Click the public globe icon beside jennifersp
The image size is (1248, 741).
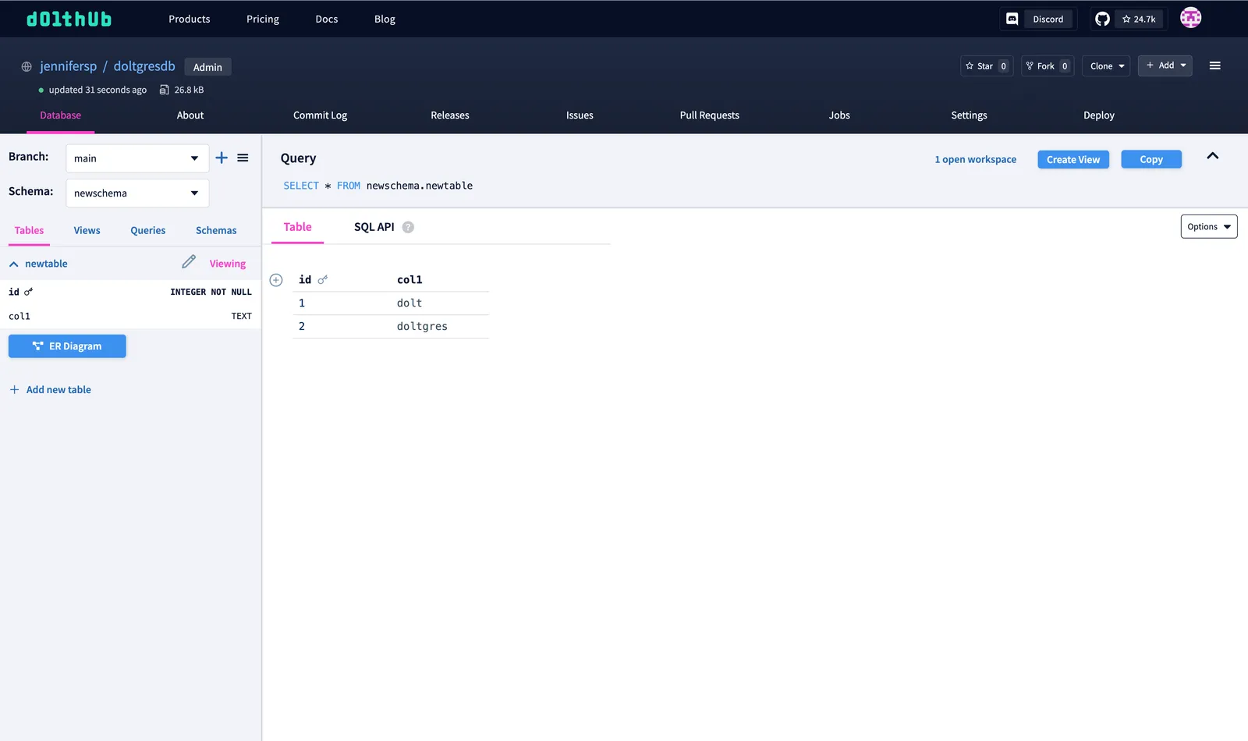pos(27,67)
